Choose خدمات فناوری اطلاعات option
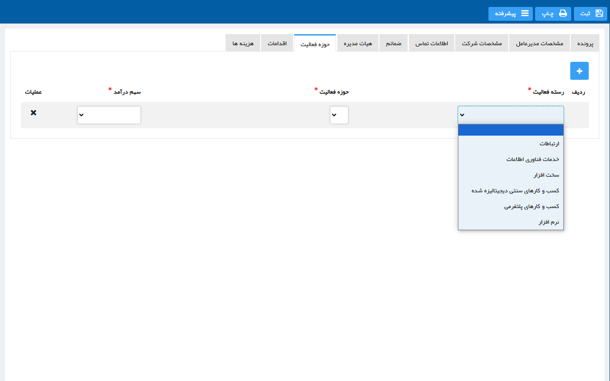The image size is (610, 381). coord(511,159)
